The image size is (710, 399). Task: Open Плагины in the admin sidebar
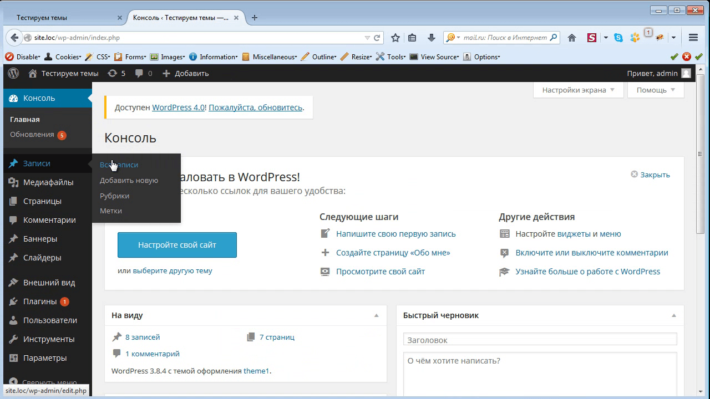coord(48,301)
